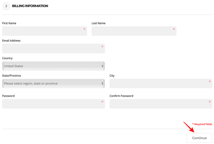Click the red asterisk in Email Address field
Screen dimensions: 214x144
[102, 47]
